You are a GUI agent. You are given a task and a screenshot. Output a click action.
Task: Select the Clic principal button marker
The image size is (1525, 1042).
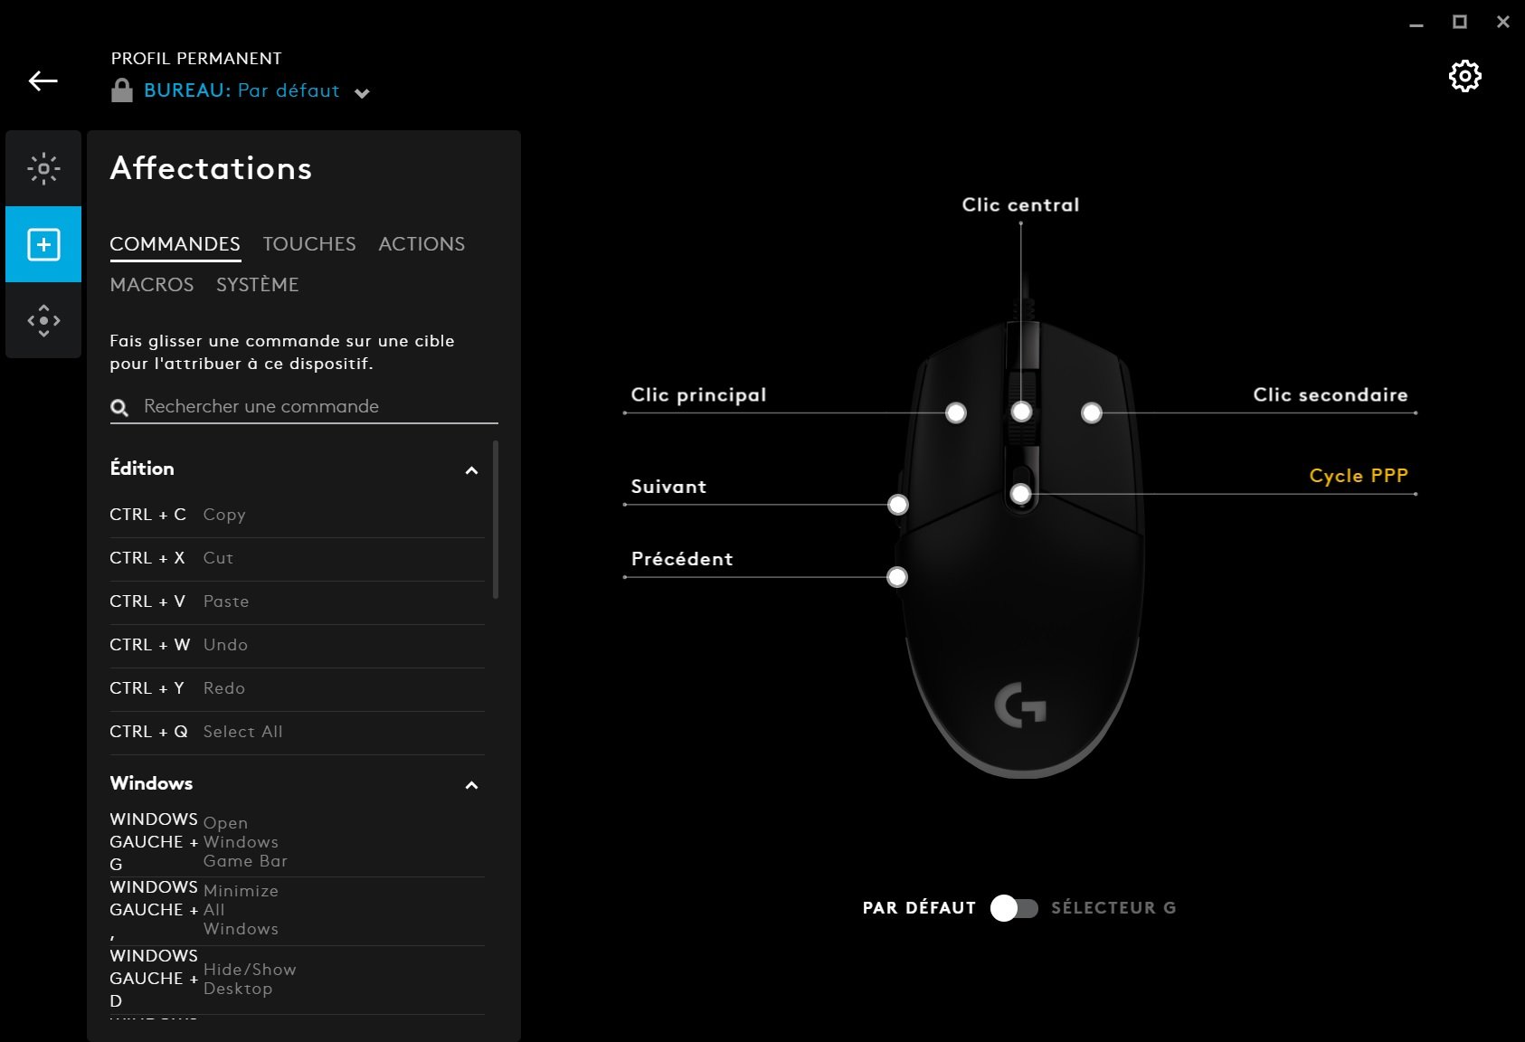point(955,413)
